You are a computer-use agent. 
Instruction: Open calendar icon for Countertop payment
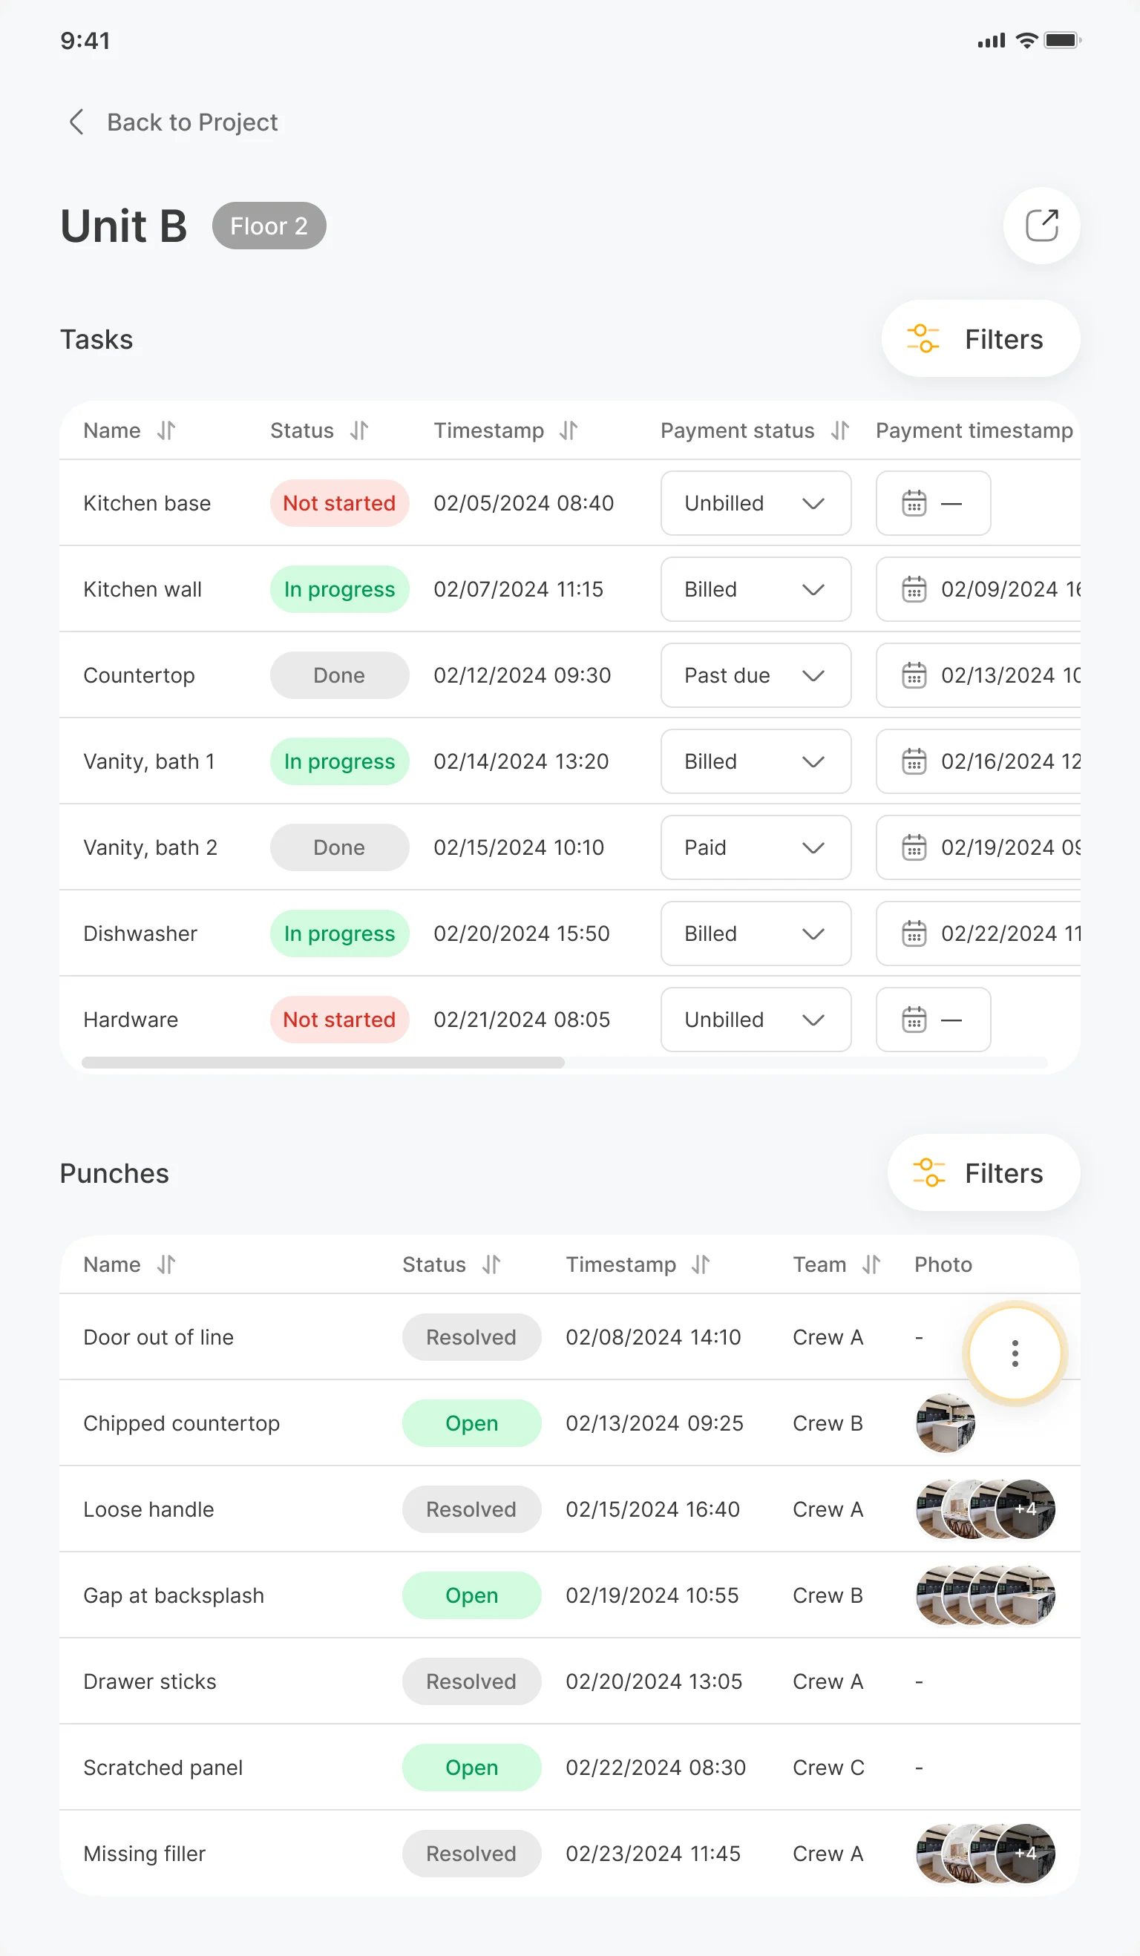(x=914, y=675)
